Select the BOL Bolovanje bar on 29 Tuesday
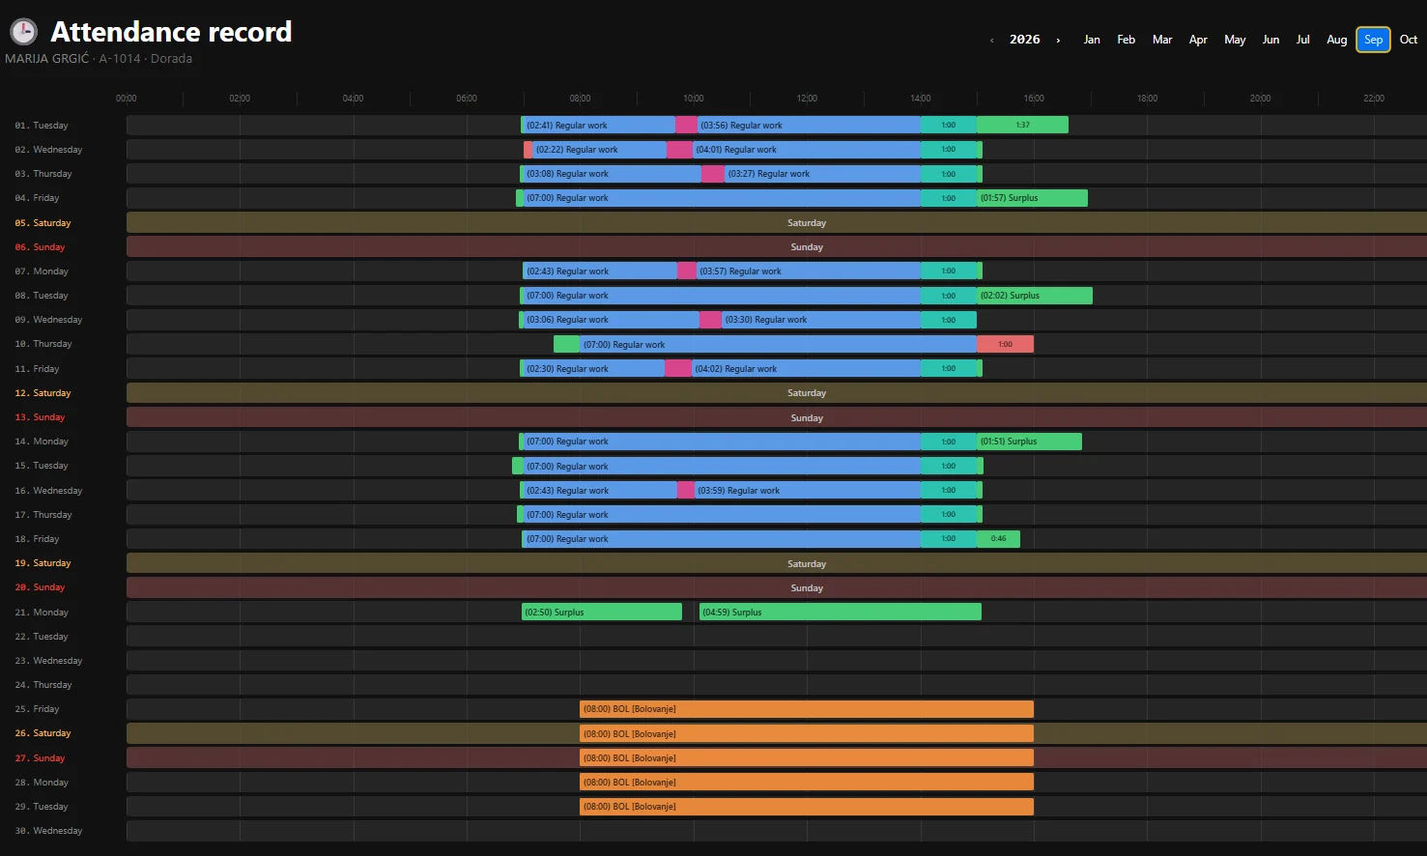Image resolution: width=1427 pixels, height=856 pixels. tap(807, 807)
